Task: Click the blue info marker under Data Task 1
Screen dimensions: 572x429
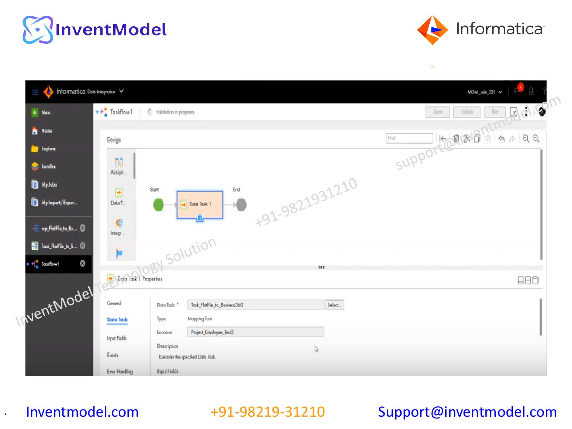Action: coord(200,218)
